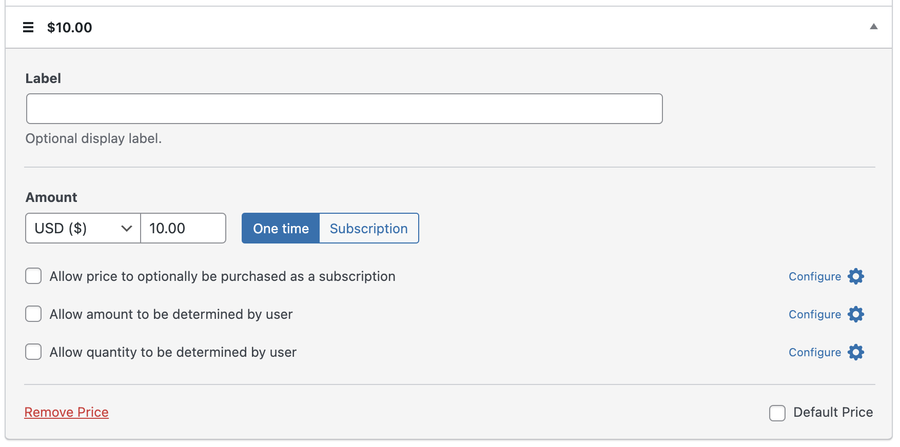
Task: Click the drag handle icon beside $10.00
Action: coord(28,28)
